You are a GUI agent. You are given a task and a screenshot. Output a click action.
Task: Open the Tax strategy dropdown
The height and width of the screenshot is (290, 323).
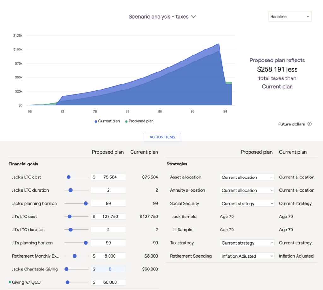click(247, 243)
